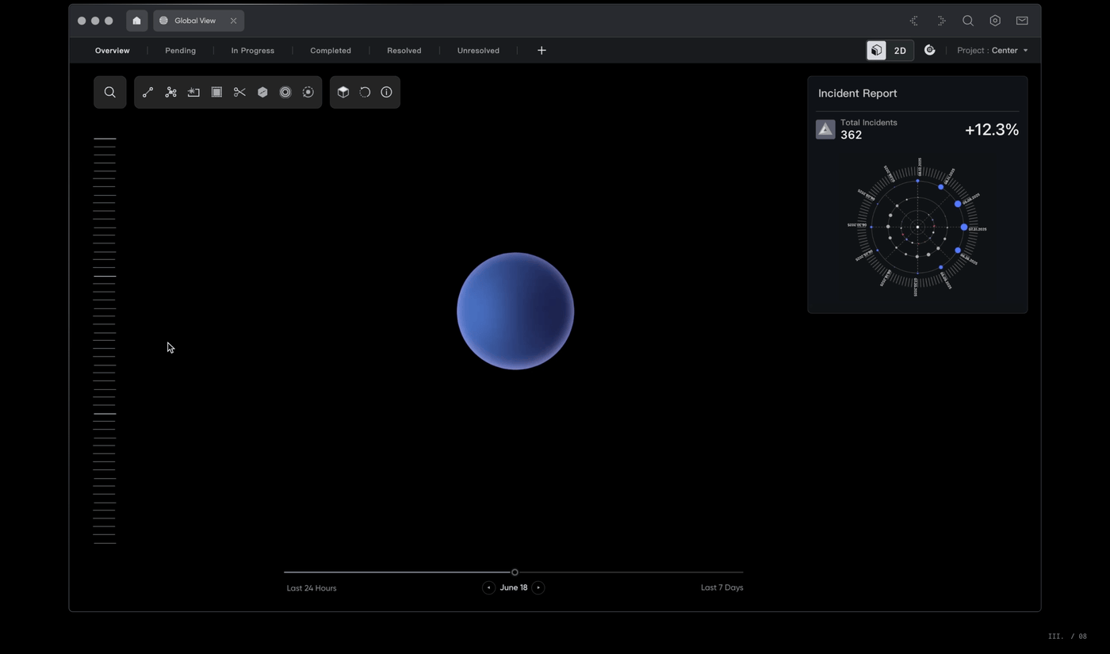The image size is (1110, 654).
Task: Click the +12.3% incident change value
Action: tap(992, 129)
